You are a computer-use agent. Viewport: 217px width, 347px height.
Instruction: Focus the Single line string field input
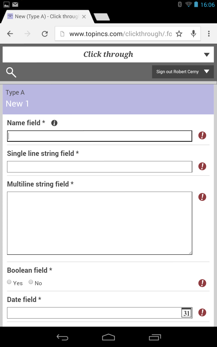coord(99,167)
